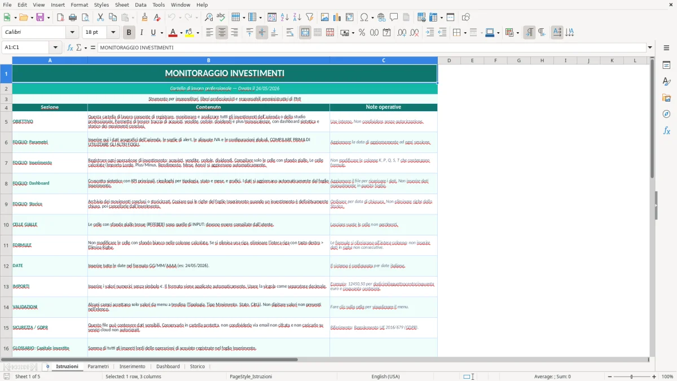Insert a hyperlink
The height and width of the screenshot is (381, 677).
381,17
